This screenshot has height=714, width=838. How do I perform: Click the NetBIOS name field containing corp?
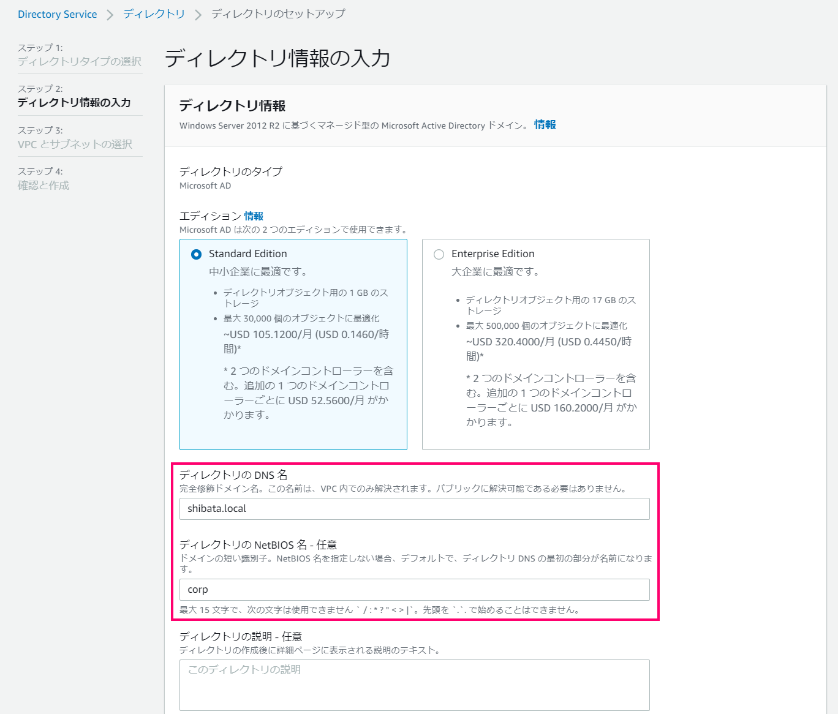414,590
